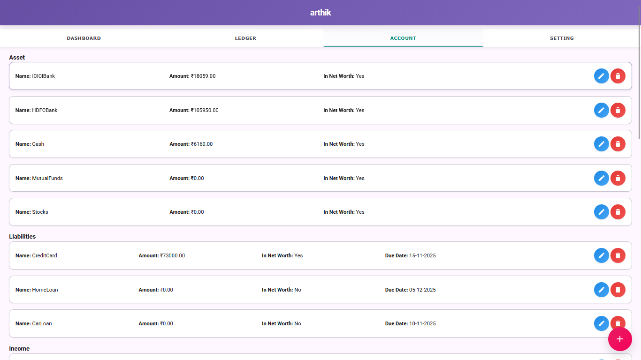Delete the Stocks asset entry
Image resolution: width=641 pixels, height=360 pixels.
pos(618,212)
